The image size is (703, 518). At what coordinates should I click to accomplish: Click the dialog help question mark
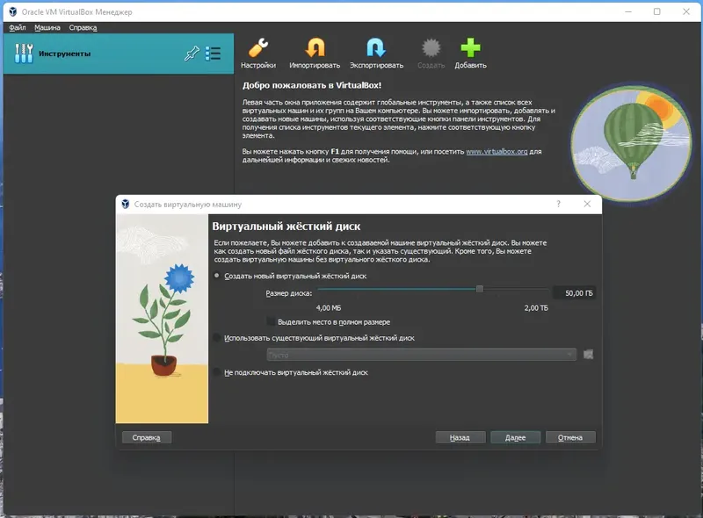click(558, 204)
